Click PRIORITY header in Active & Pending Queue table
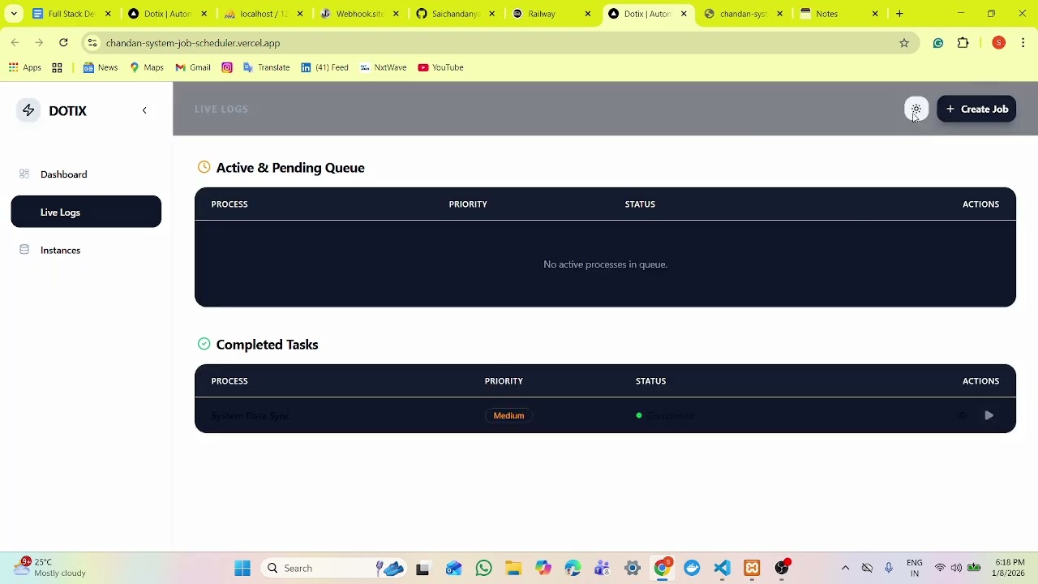Viewport: 1038px width, 584px height. click(x=468, y=204)
